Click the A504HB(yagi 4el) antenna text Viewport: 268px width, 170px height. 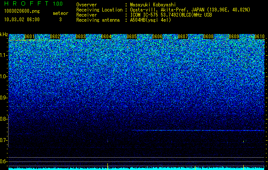150,20
